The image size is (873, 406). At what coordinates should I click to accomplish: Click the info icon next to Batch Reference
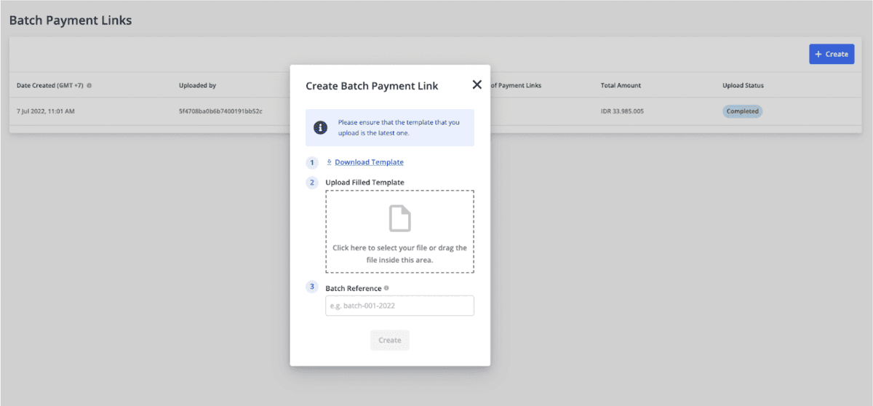click(386, 288)
